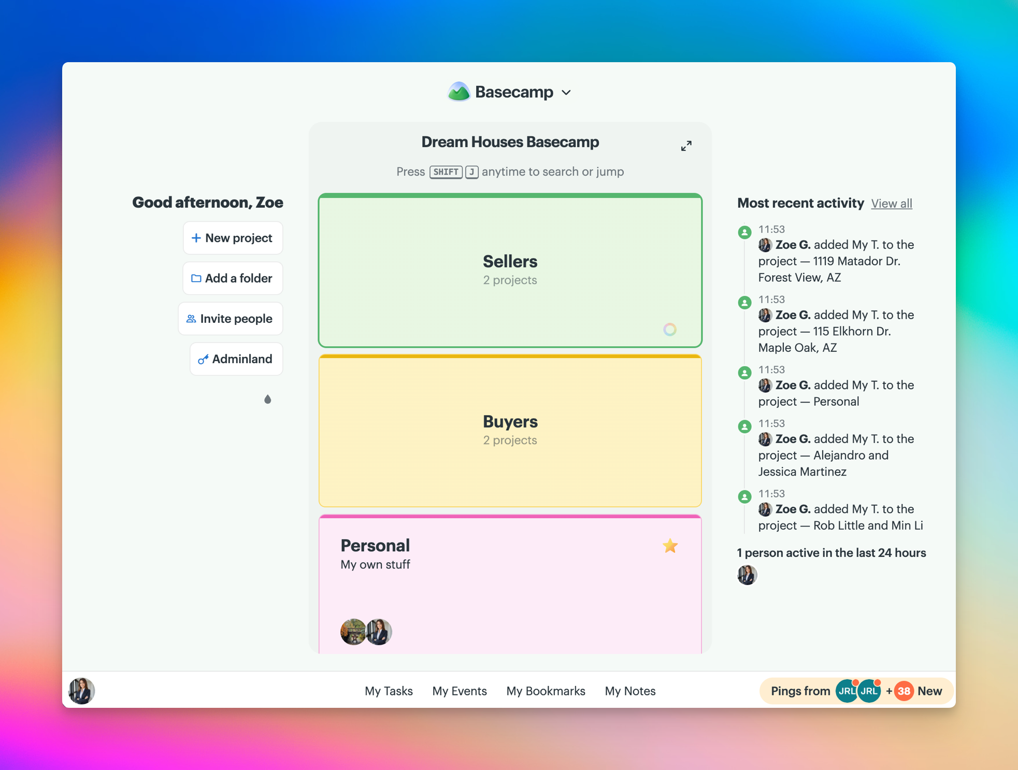
Task: Click the folder icon in Add a folder
Action: point(196,278)
